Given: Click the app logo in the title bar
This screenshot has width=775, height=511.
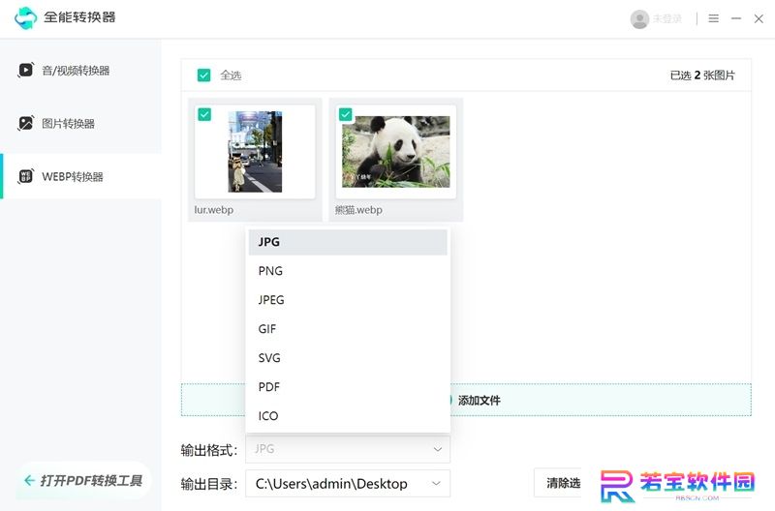Looking at the screenshot, I should 26,17.
